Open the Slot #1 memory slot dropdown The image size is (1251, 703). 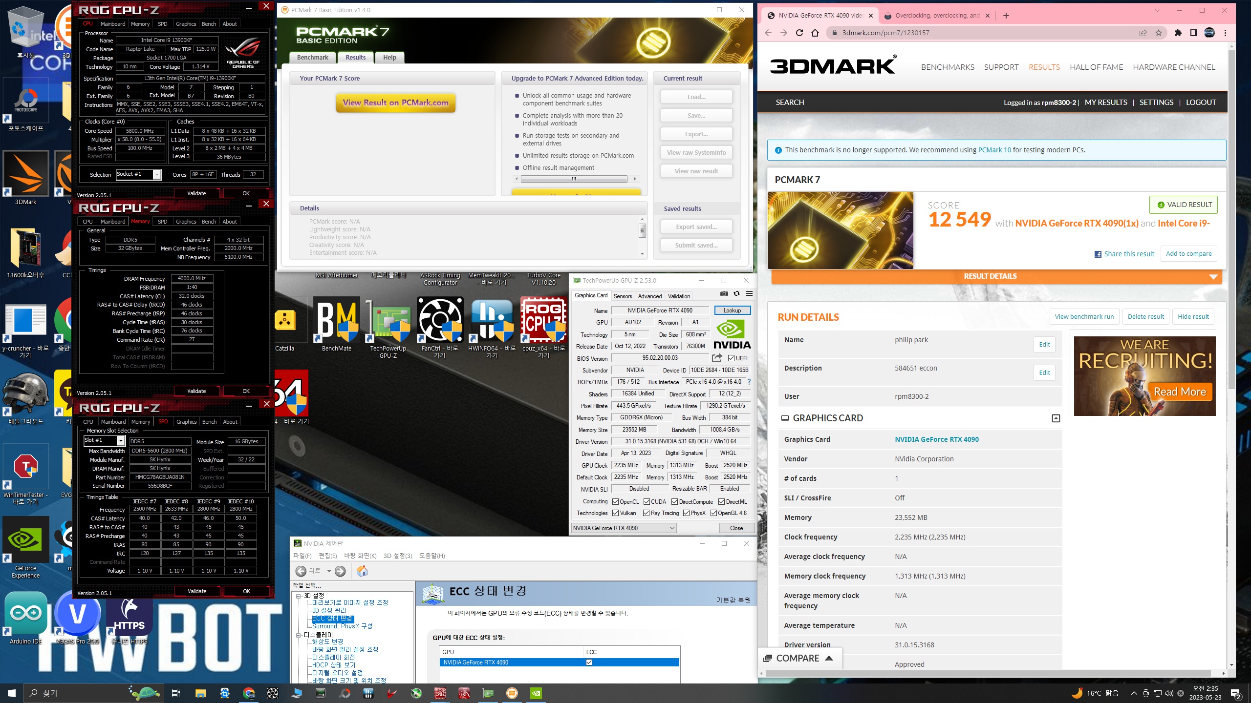pyautogui.click(x=121, y=440)
